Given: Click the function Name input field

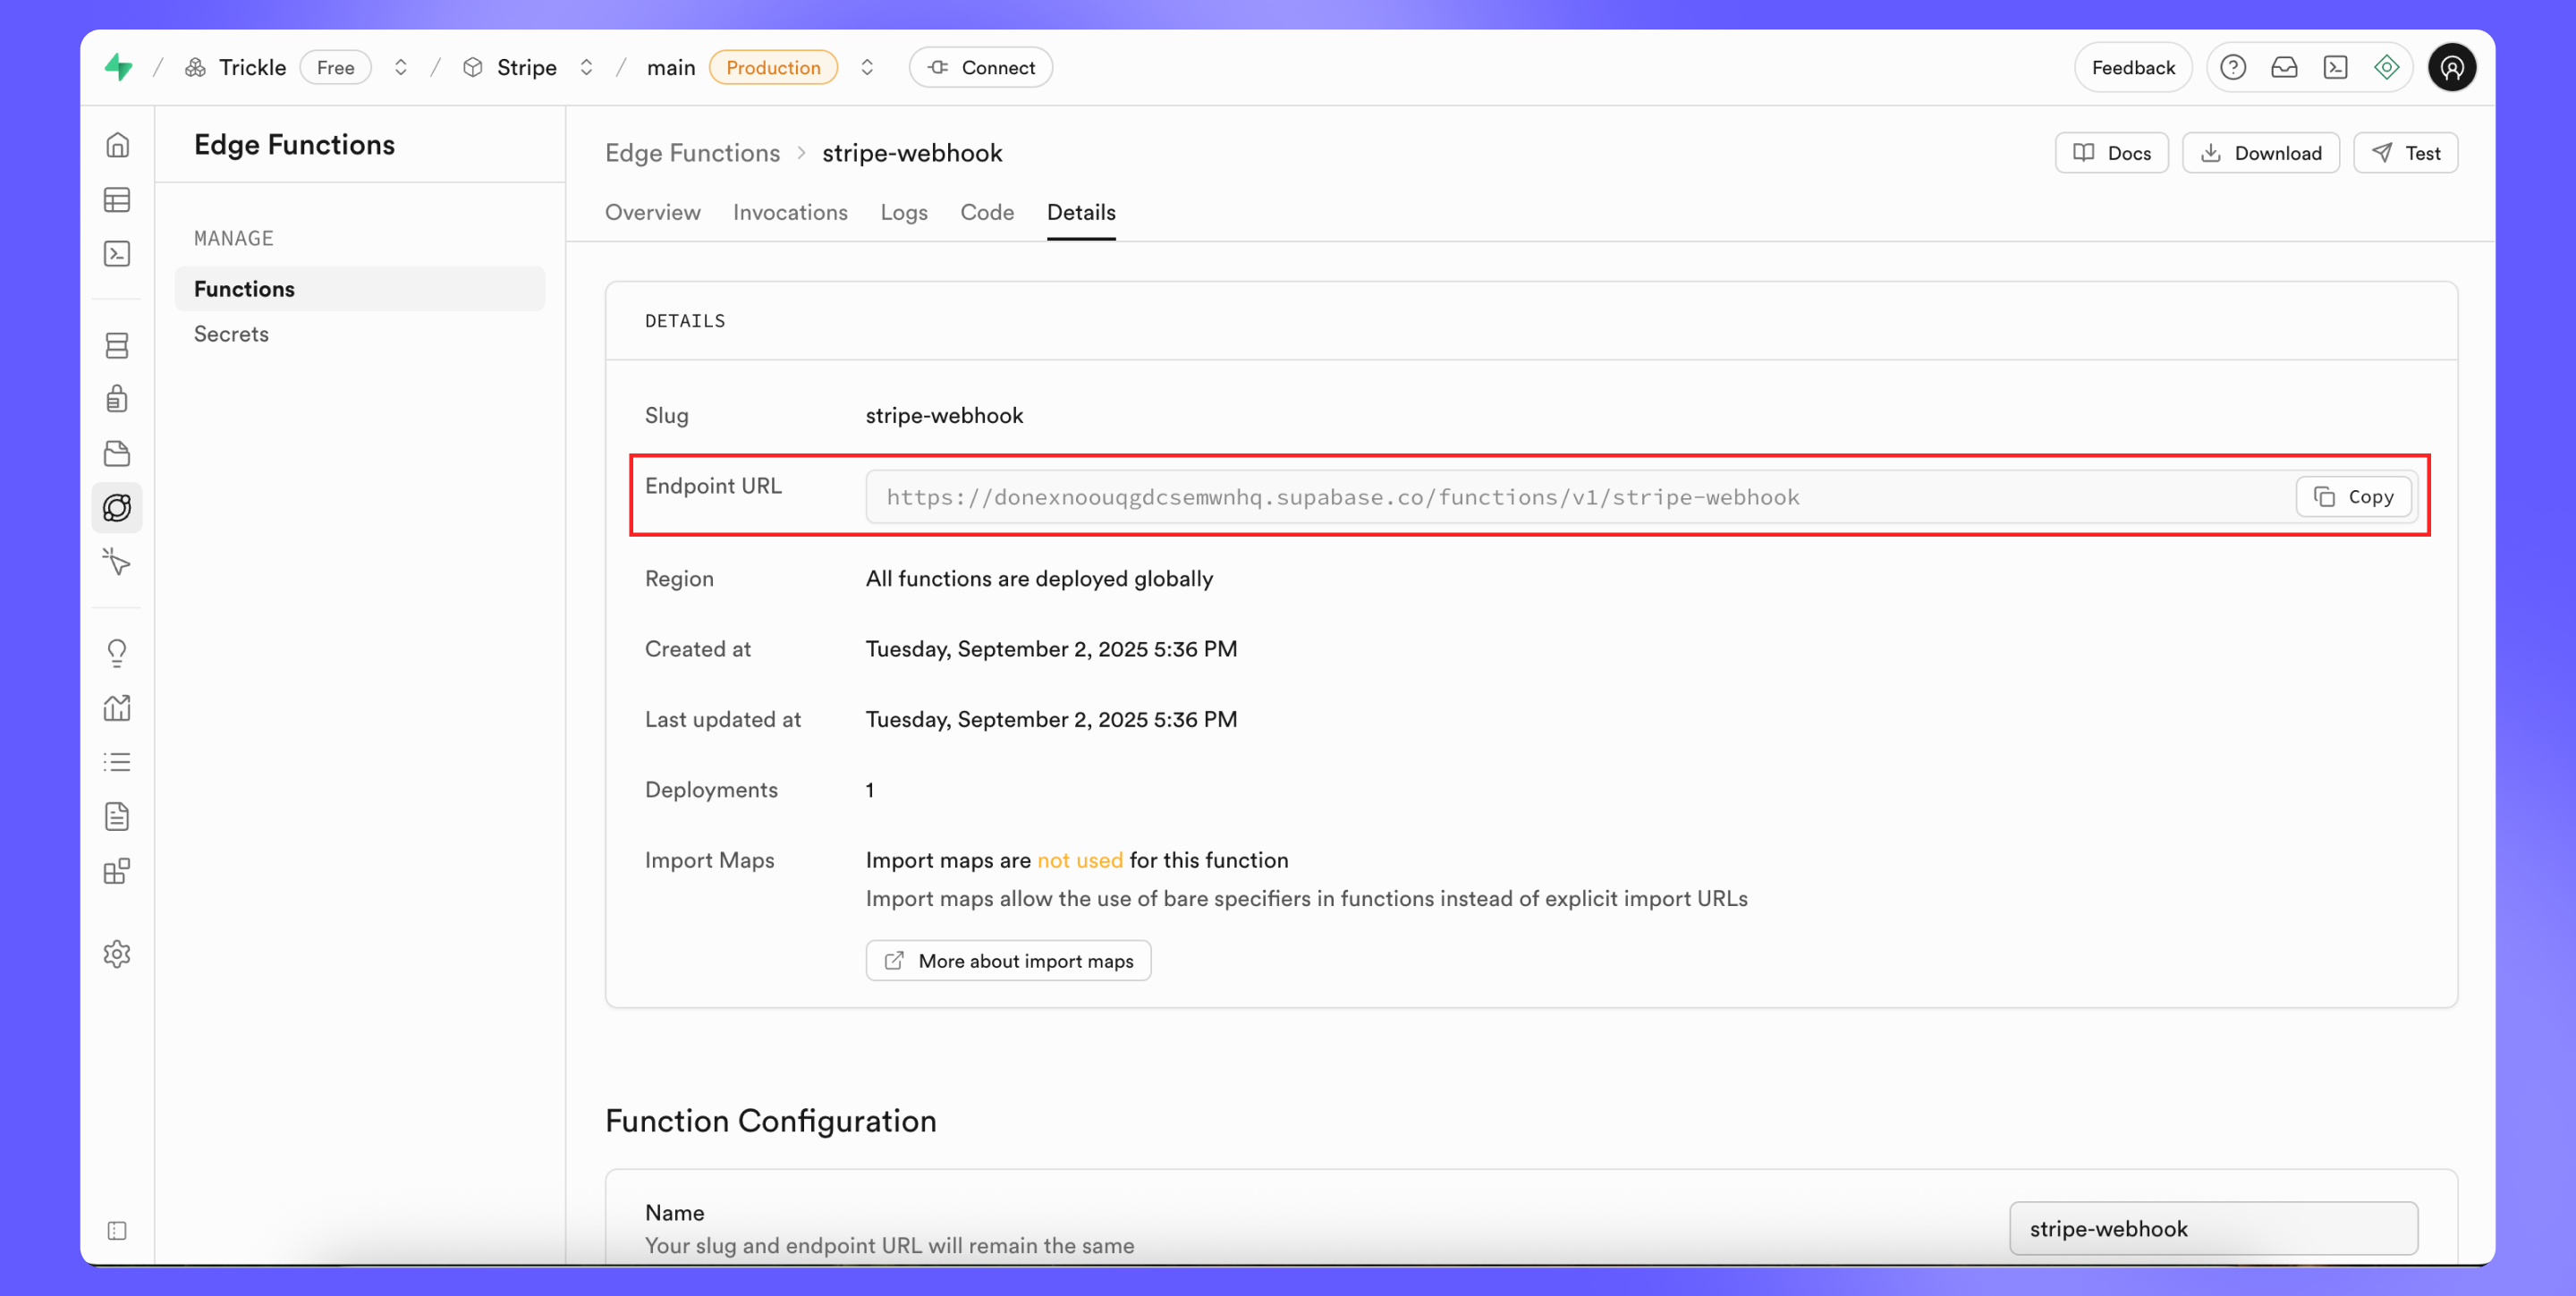Looking at the screenshot, I should [x=2212, y=1228].
